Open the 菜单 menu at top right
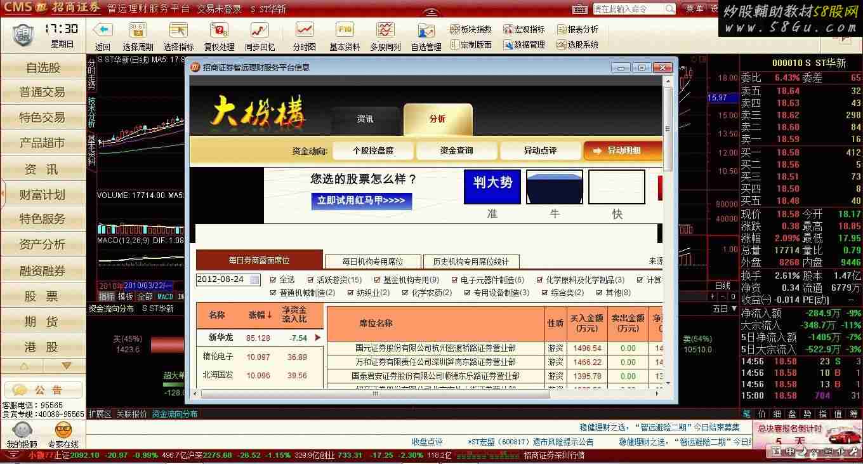Viewport: 863px width, 464px height. pos(695,8)
